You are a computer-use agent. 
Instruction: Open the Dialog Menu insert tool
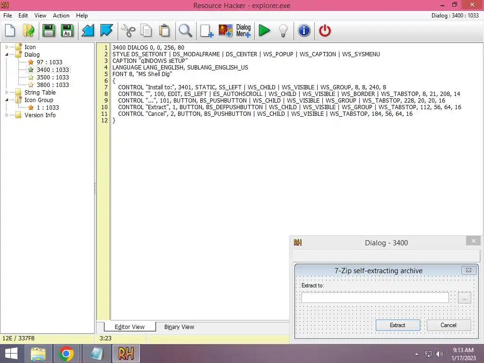(x=243, y=31)
